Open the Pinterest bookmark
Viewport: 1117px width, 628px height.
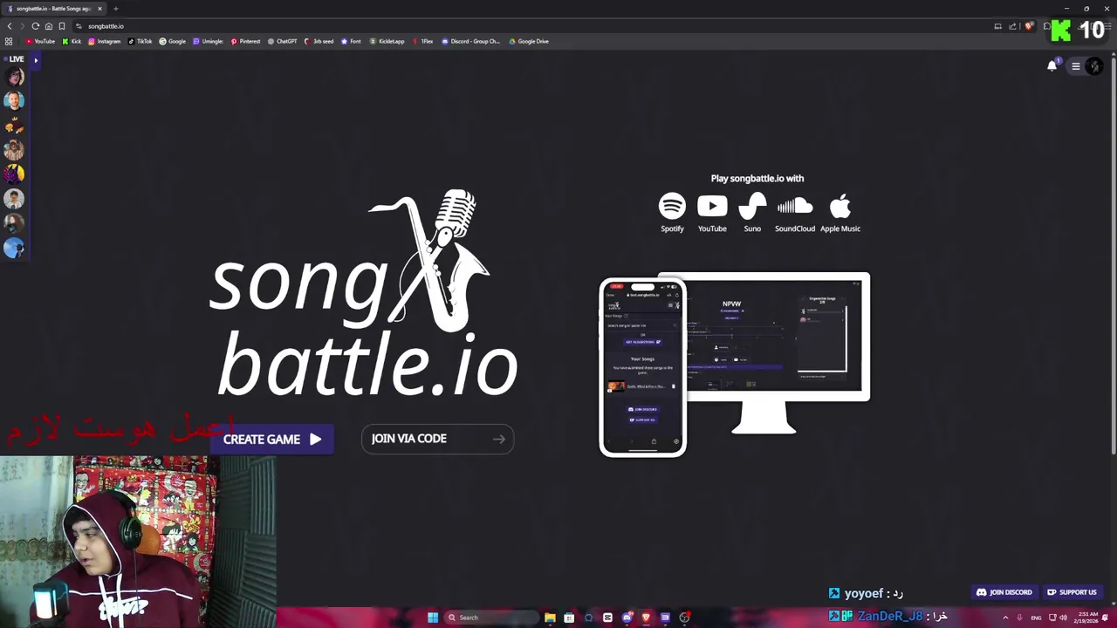(x=245, y=41)
